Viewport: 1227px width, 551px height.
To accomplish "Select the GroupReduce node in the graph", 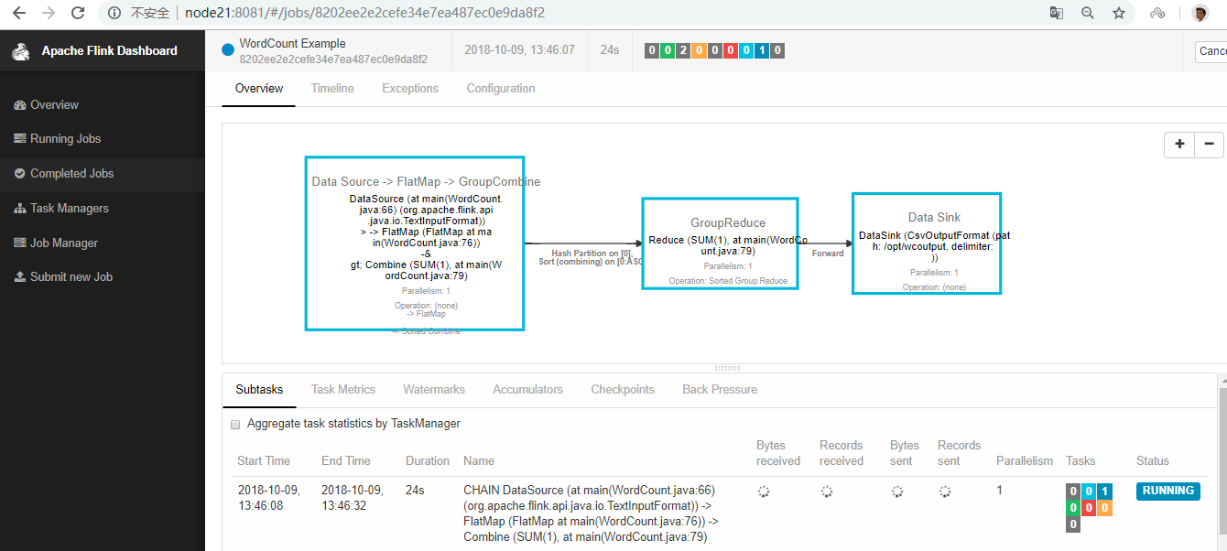I will point(720,243).
